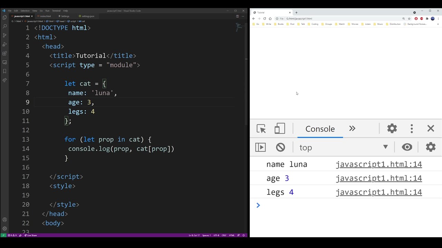Click the remote window indicator in status bar

[x=3, y=235]
